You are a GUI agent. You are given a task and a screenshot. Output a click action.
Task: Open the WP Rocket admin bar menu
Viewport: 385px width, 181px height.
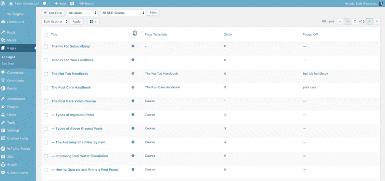pos(87,4)
